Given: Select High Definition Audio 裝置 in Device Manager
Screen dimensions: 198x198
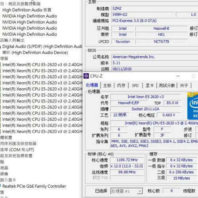Looking at the screenshot, I should (x=27, y=10).
